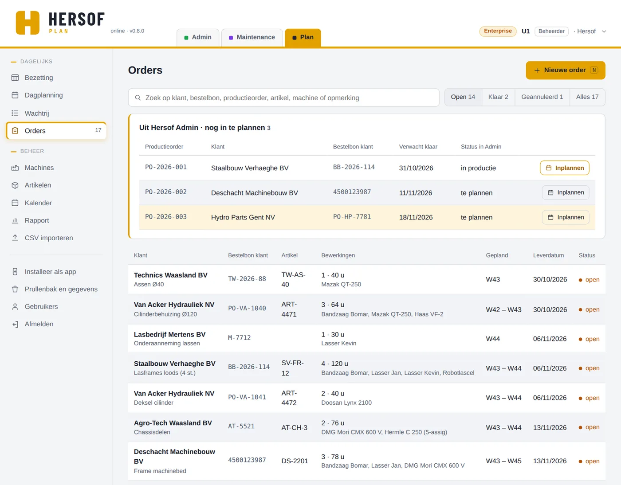The width and height of the screenshot is (621, 485).
Task: Open the Rapport chart icon
Action: point(15,220)
